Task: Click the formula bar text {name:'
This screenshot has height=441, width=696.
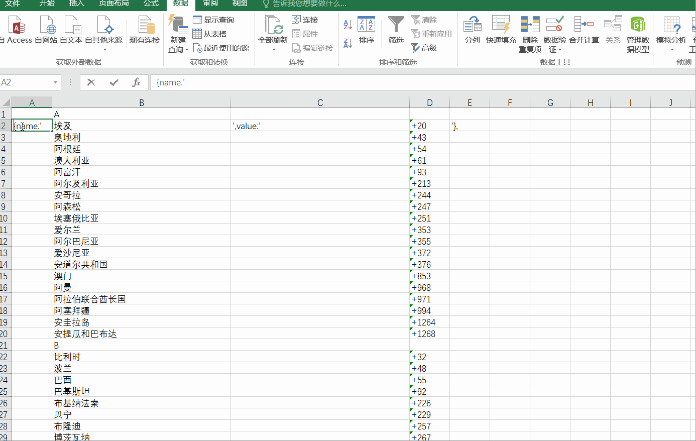Action: pos(170,82)
